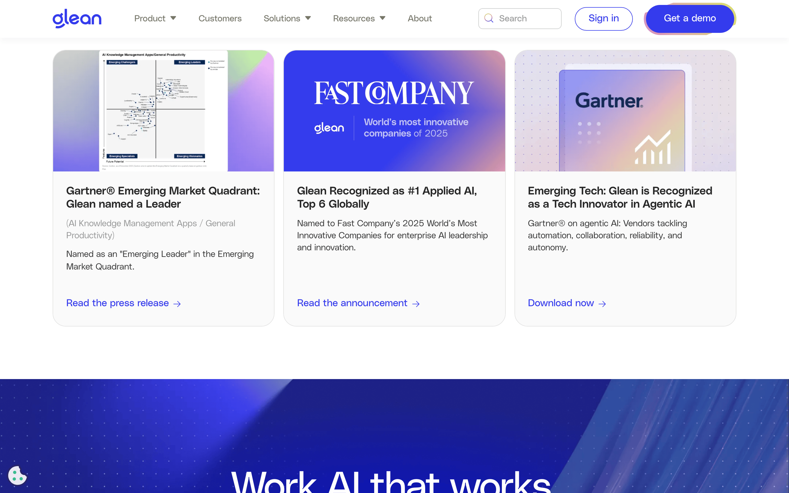Focus the Search input field

(520, 18)
